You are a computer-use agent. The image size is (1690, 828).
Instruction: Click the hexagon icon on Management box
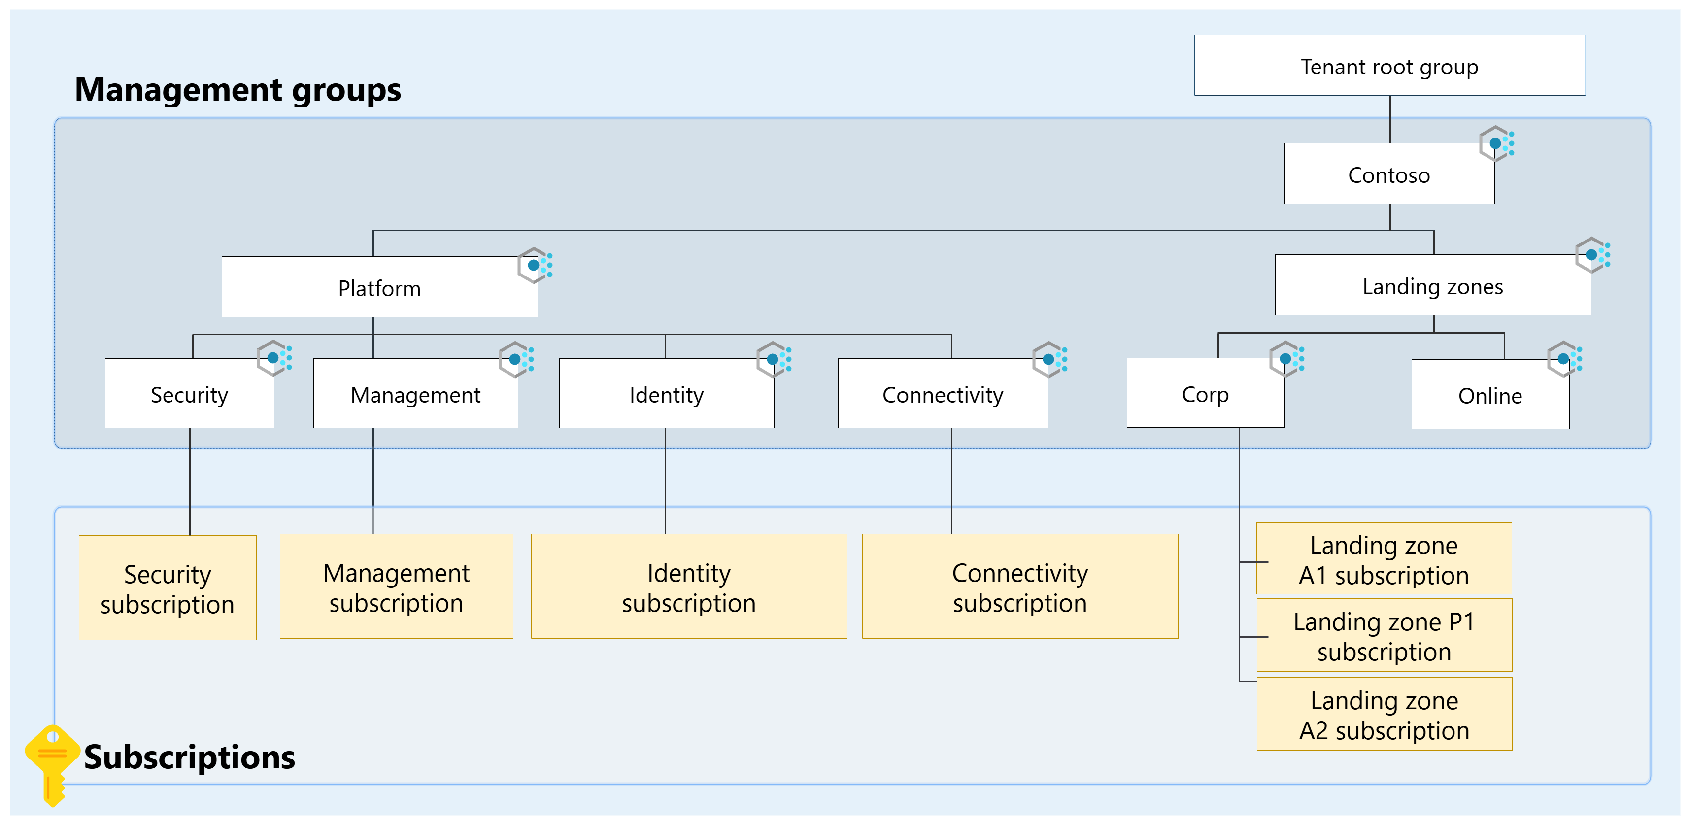516,359
